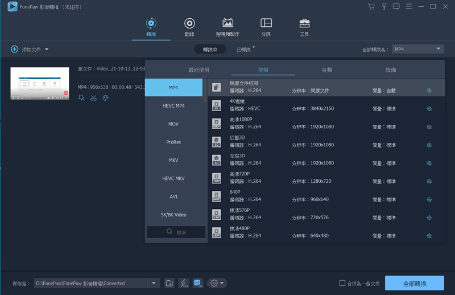Click the 1280x720 resolution text
455x295 pixels.
point(321,181)
